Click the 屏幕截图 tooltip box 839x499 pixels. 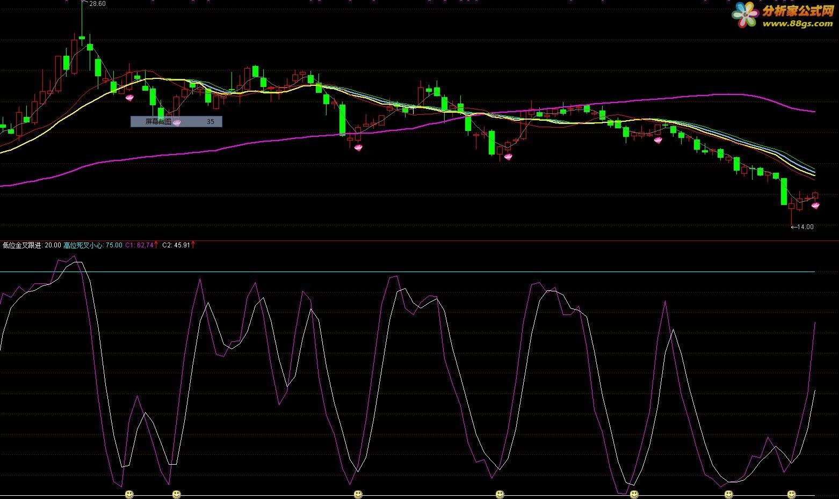click(176, 122)
